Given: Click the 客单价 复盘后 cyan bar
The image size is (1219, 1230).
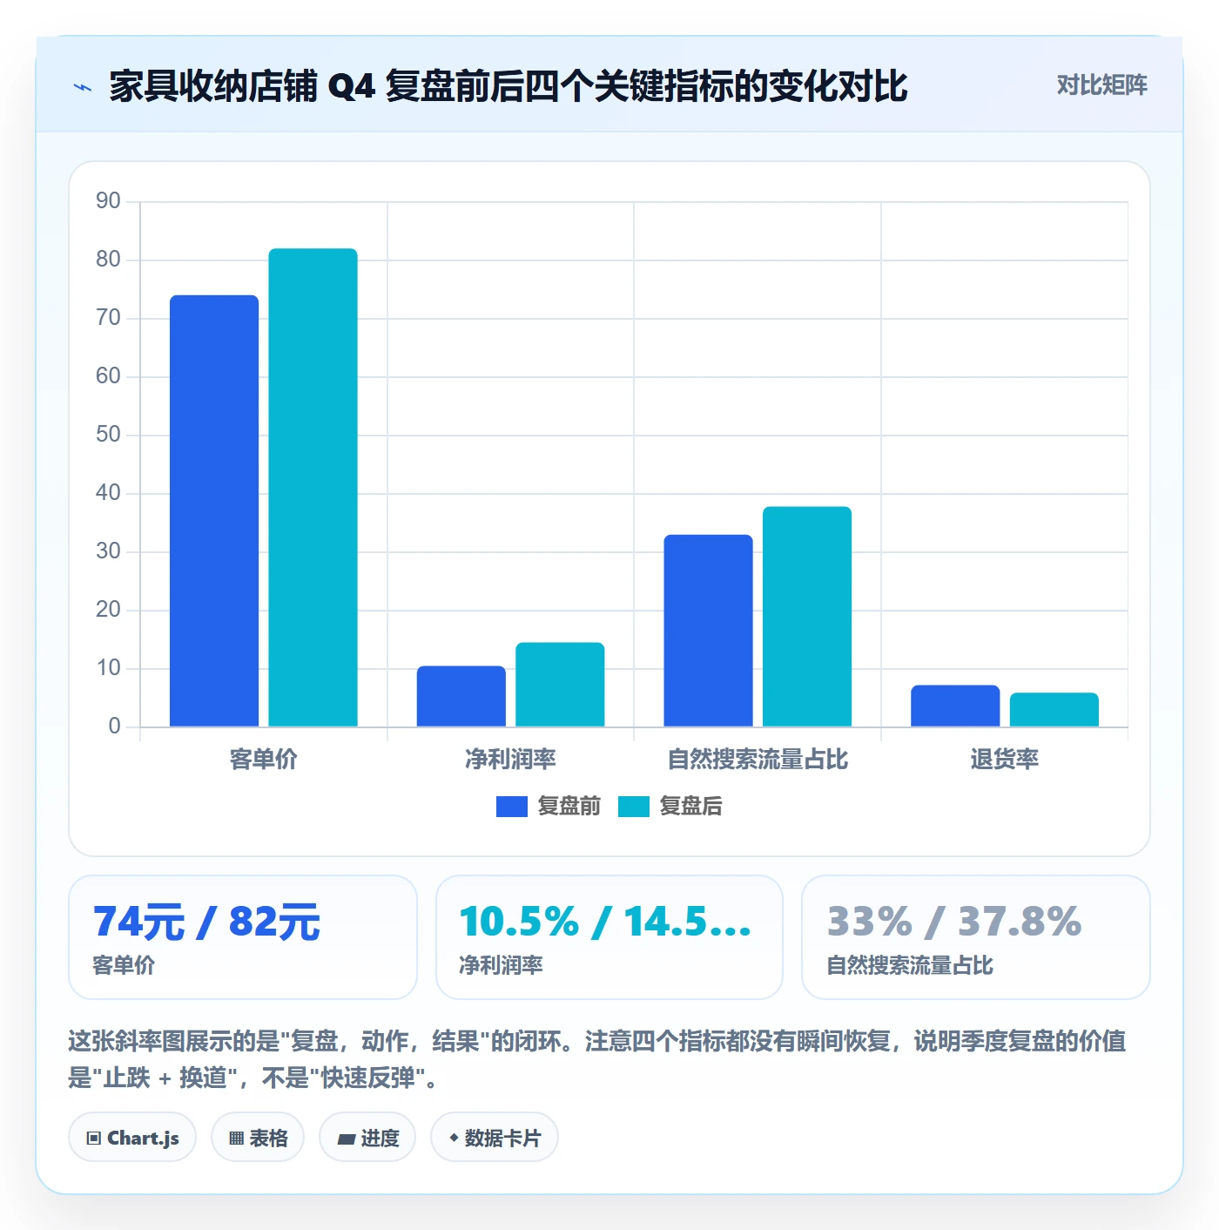Looking at the screenshot, I should coord(313,488).
